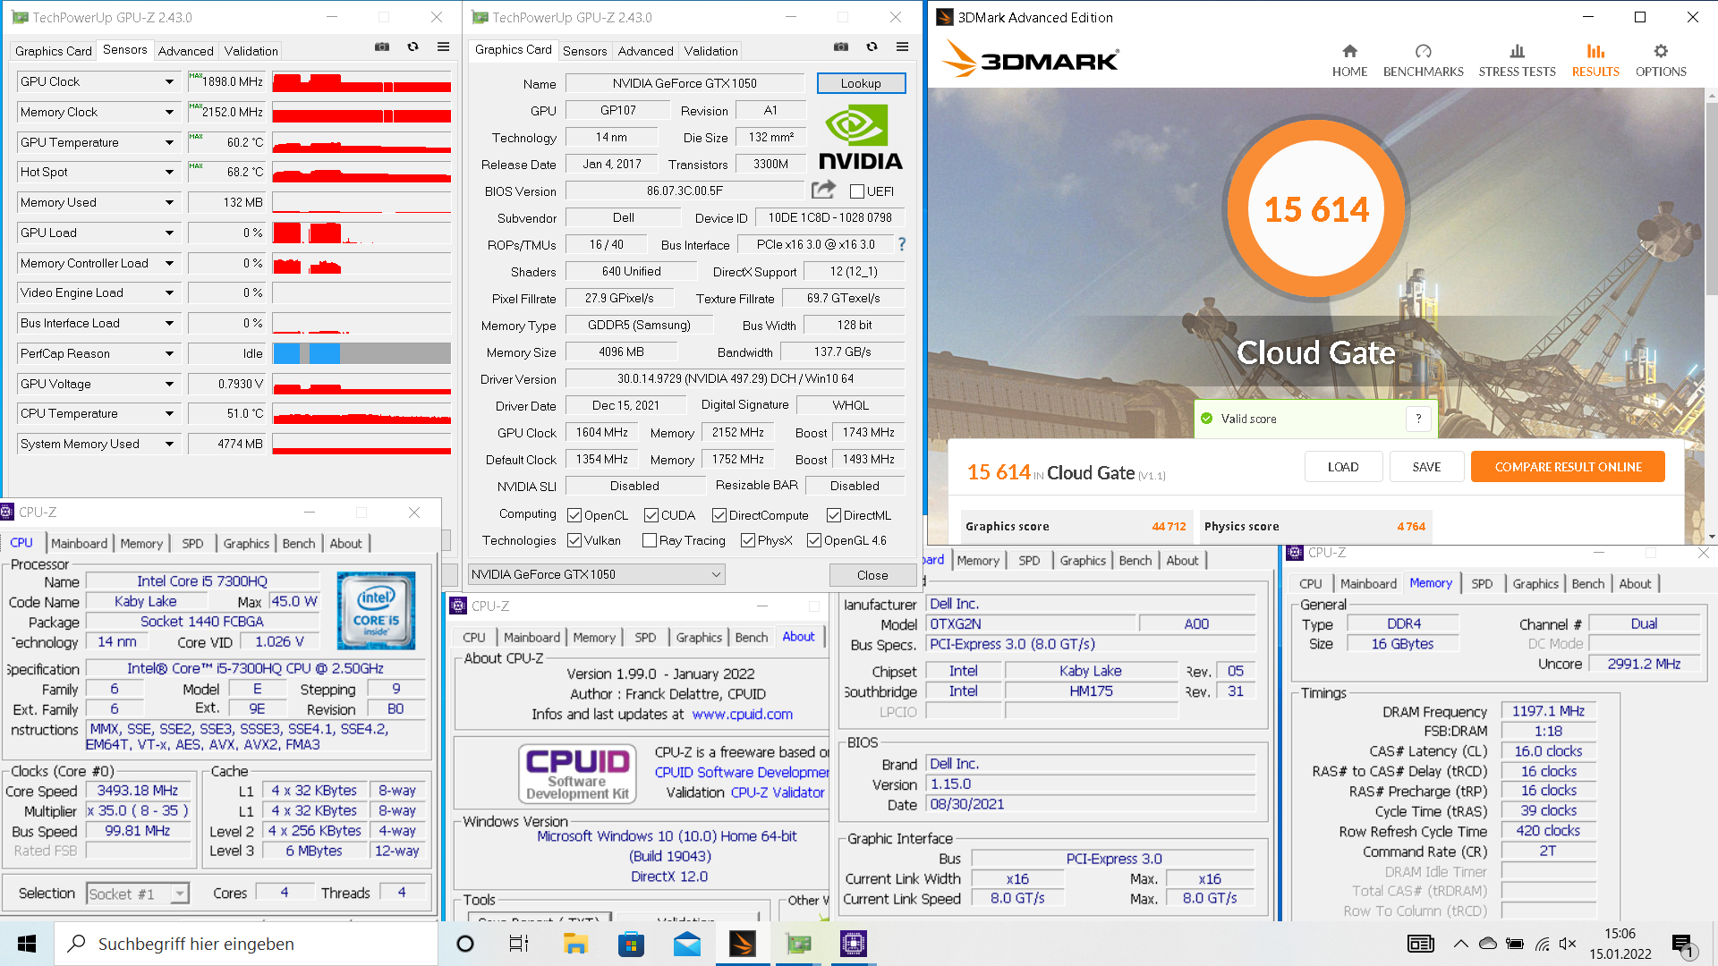Switch to 3DMark taskbar icon
This screenshot has height=966, width=1718.
point(743,944)
